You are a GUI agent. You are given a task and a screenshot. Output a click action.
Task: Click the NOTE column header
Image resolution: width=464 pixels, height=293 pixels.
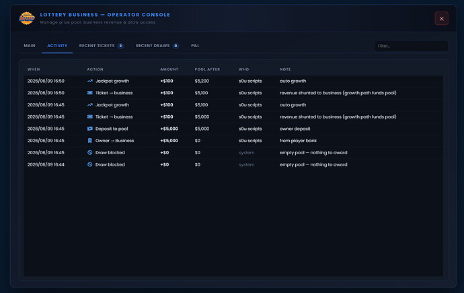point(285,69)
